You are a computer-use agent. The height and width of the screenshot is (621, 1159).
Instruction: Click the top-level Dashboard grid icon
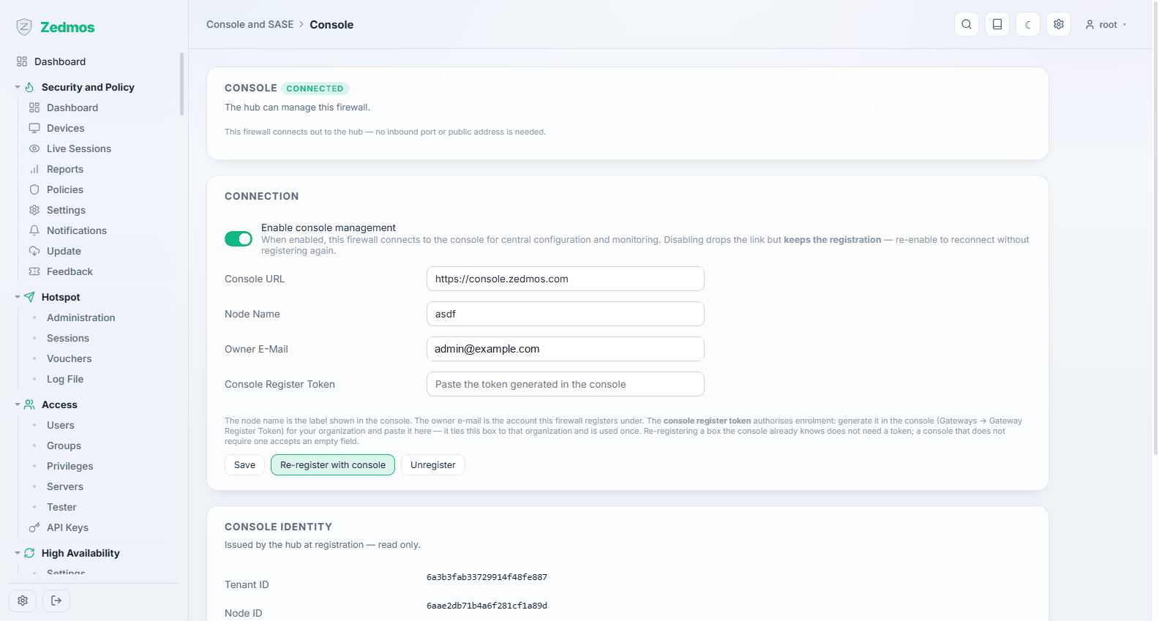tap(22, 61)
